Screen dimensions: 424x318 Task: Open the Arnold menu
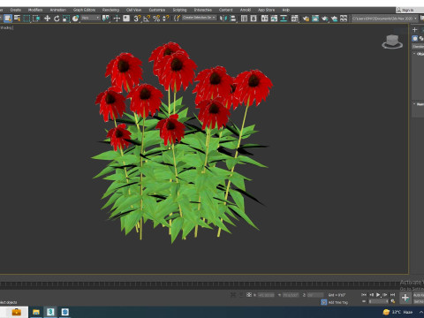(x=246, y=10)
